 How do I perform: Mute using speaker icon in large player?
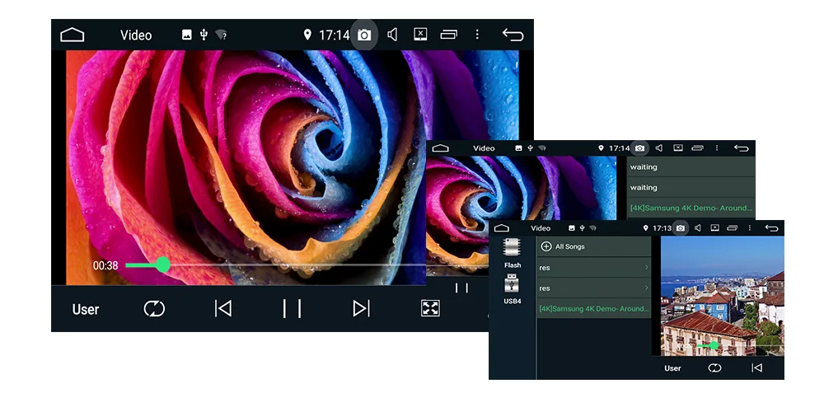pos(392,35)
